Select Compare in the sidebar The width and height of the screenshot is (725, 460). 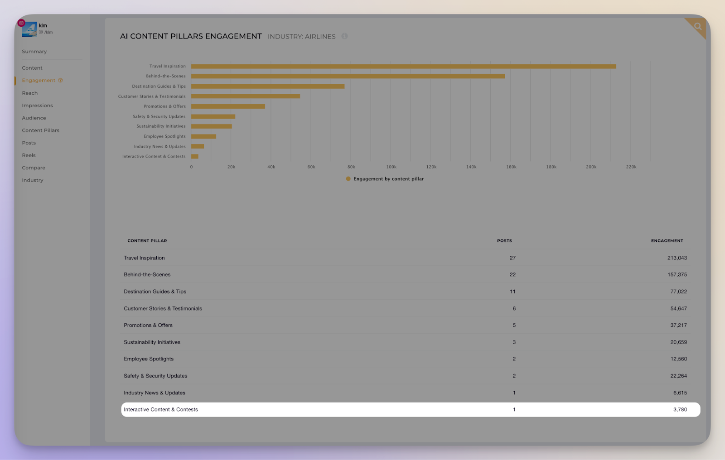34,168
